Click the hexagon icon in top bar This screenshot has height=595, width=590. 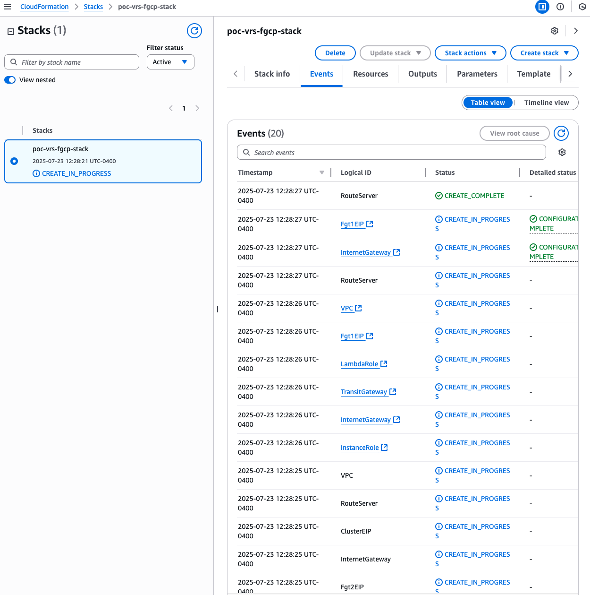click(582, 7)
